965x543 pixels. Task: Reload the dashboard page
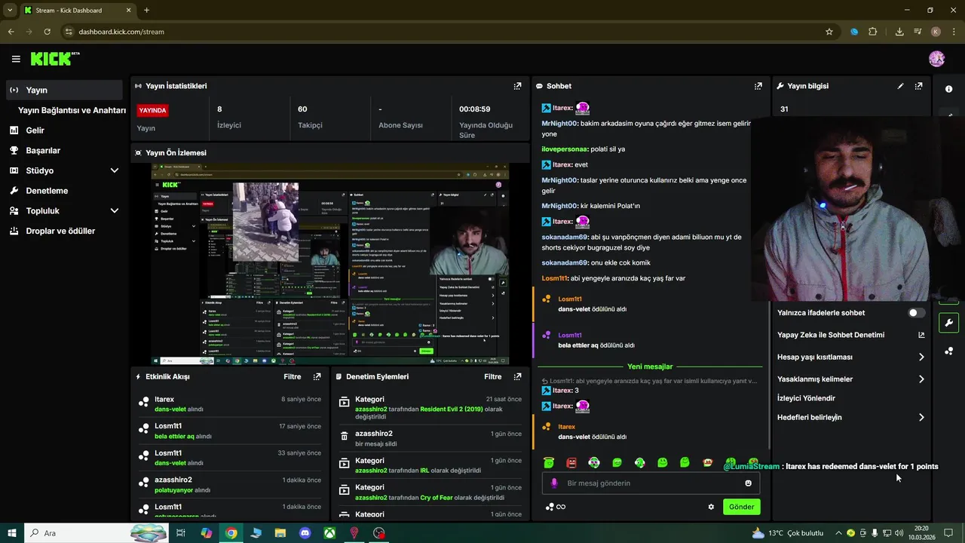[47, 32]
